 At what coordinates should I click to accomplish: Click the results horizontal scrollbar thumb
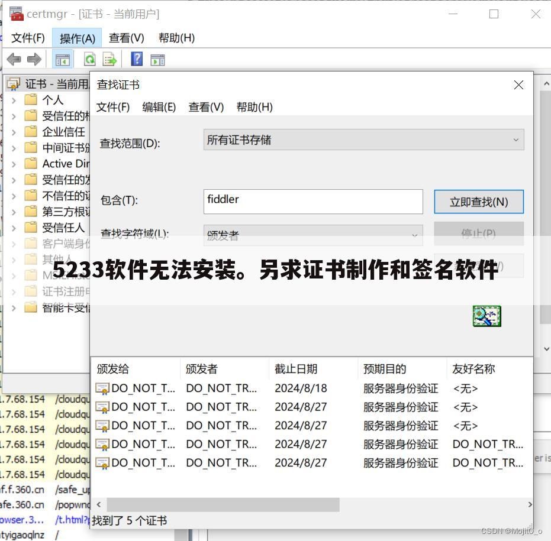click(x=223, y=504)
